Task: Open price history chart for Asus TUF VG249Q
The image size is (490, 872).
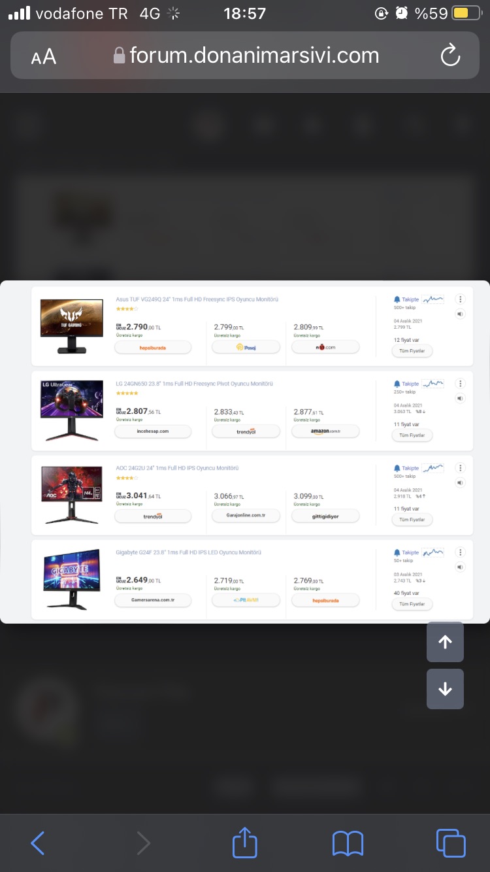Action: pyautogui.click(x=433, y=299)
